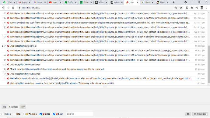Close the To-Do tab
Image resolution: width=210 pixels, height=118 pixels.
[x=76, y=2]
